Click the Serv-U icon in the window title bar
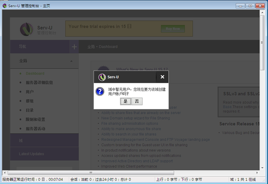The height and width of the screenshot is (184, 268). point(5,6)
